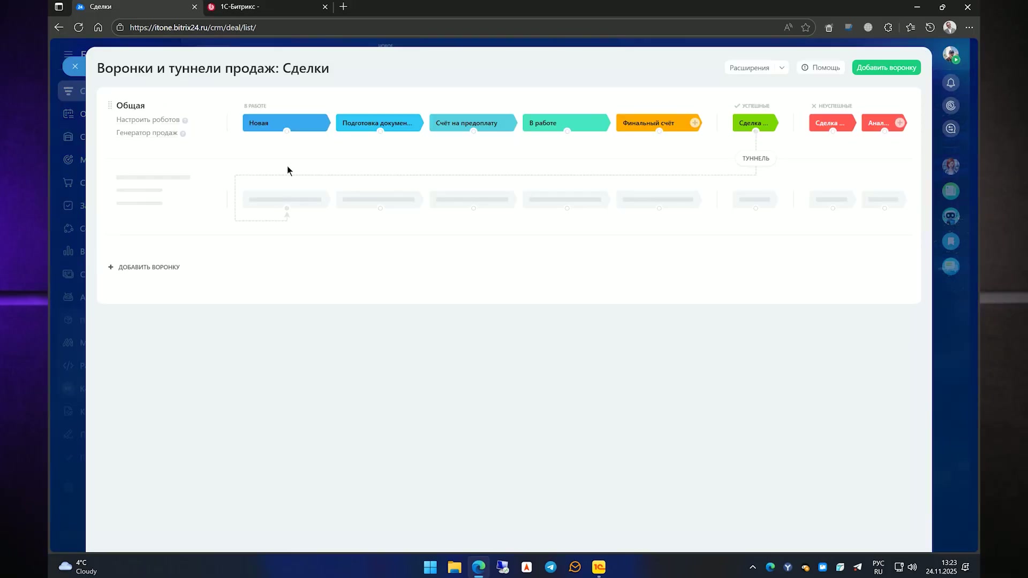The width and height of the screenshot is (1028, 578).
Task: Click the Настроить роботов link
Action: click(x=148, y=120)
